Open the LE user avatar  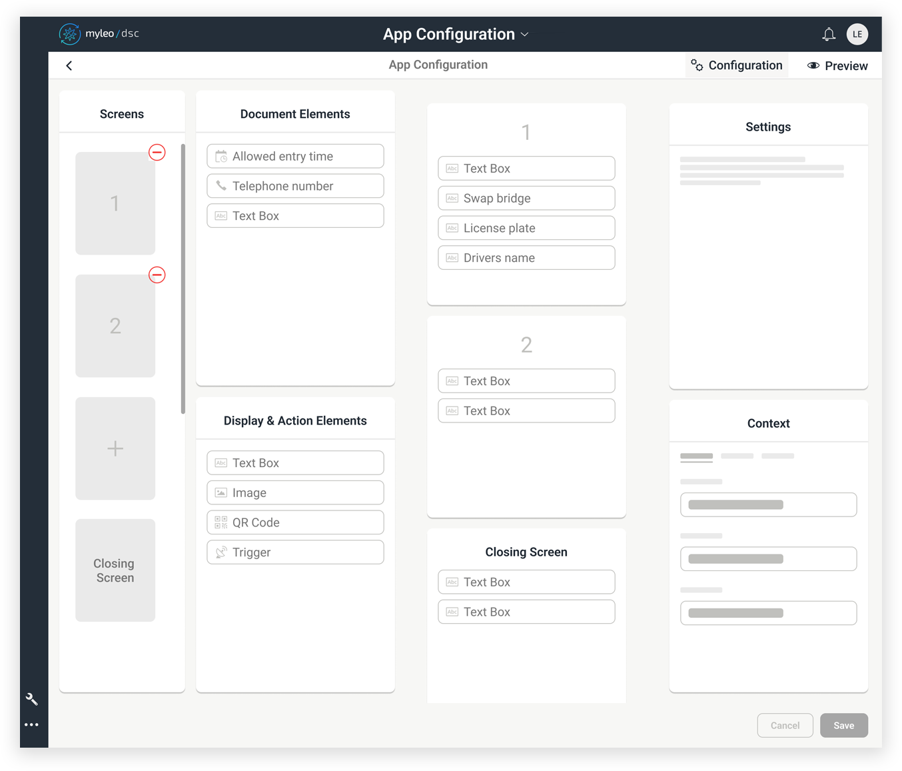coord(857,34)
